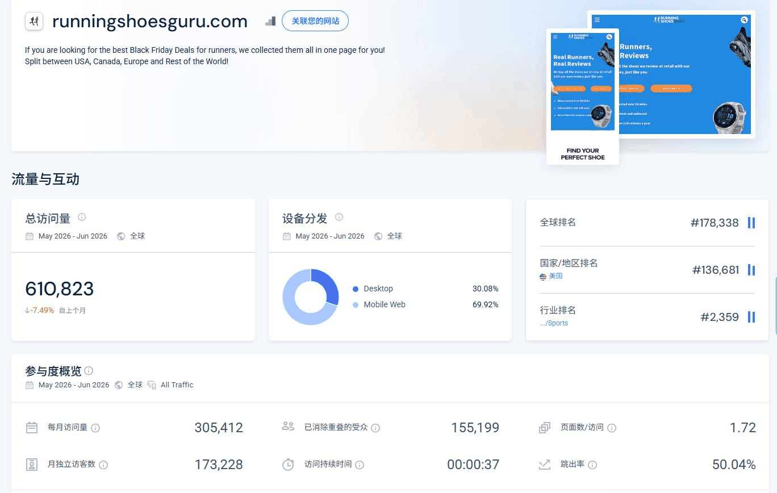Viewport: 777px width, 493px height.
Task: Click bounce rate value 50.04%
Action: (x=734, y=465)
